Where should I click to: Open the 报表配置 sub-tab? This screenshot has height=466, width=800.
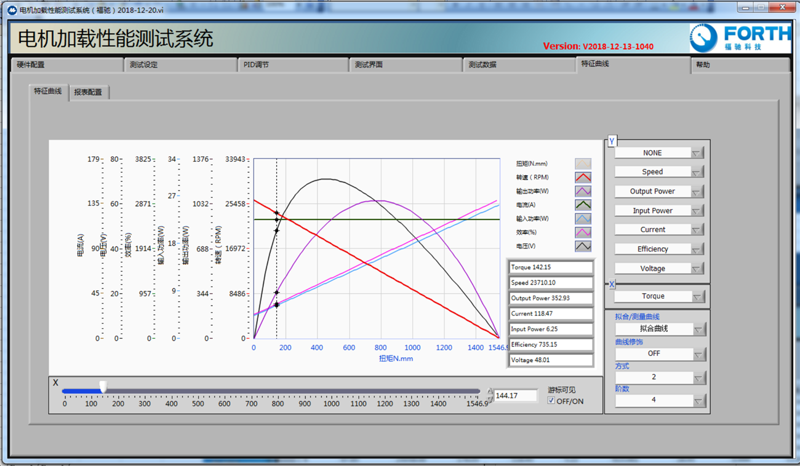pyautogui.click(x=88, y=92)
